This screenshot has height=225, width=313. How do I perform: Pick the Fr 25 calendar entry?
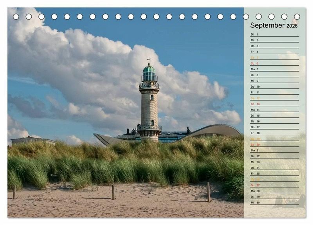(274, 174)
